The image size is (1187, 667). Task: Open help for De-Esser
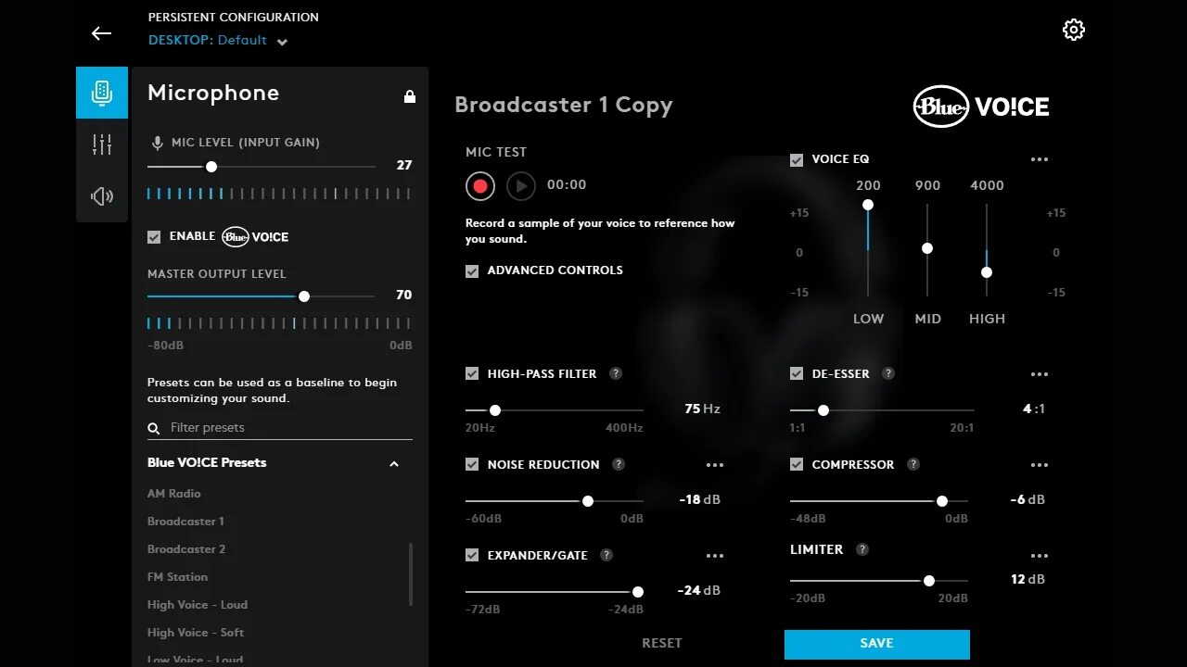(x=888, y=373)
